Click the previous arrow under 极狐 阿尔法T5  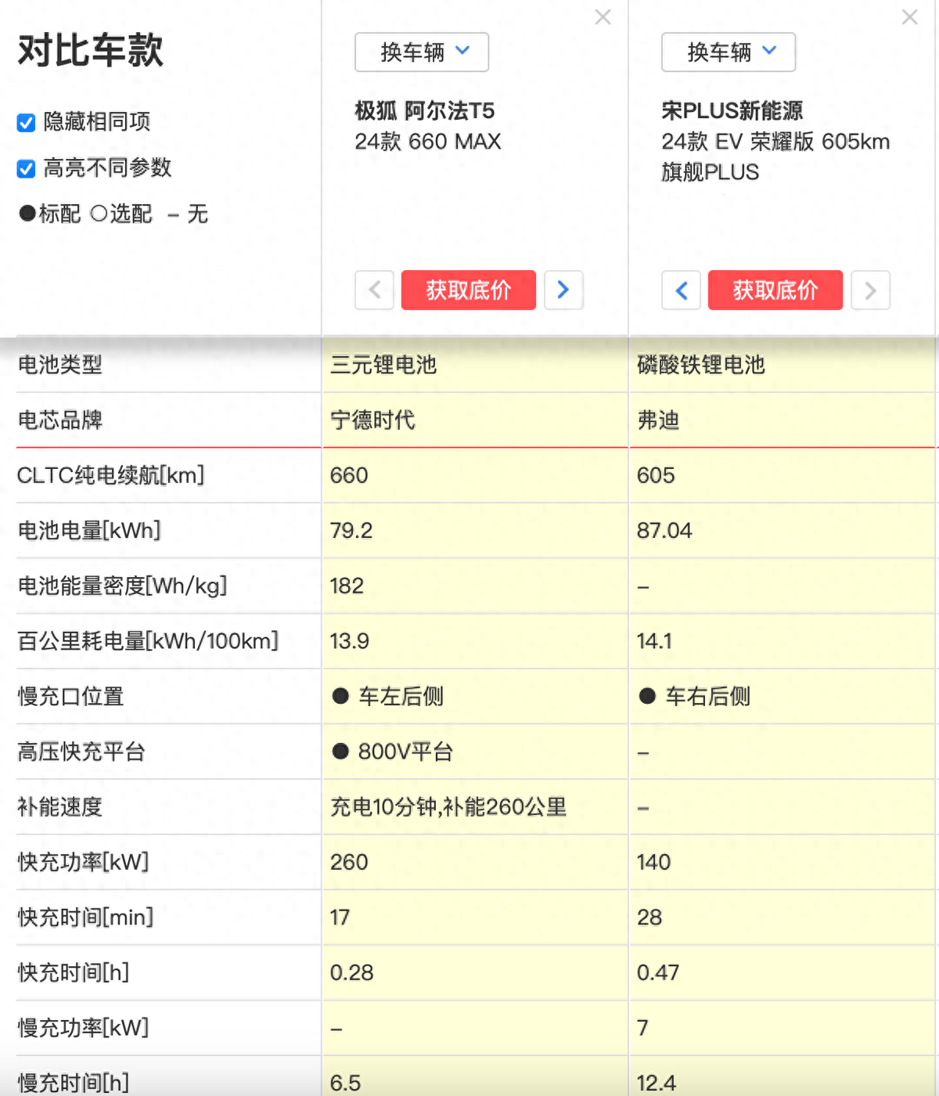point(374,290)
